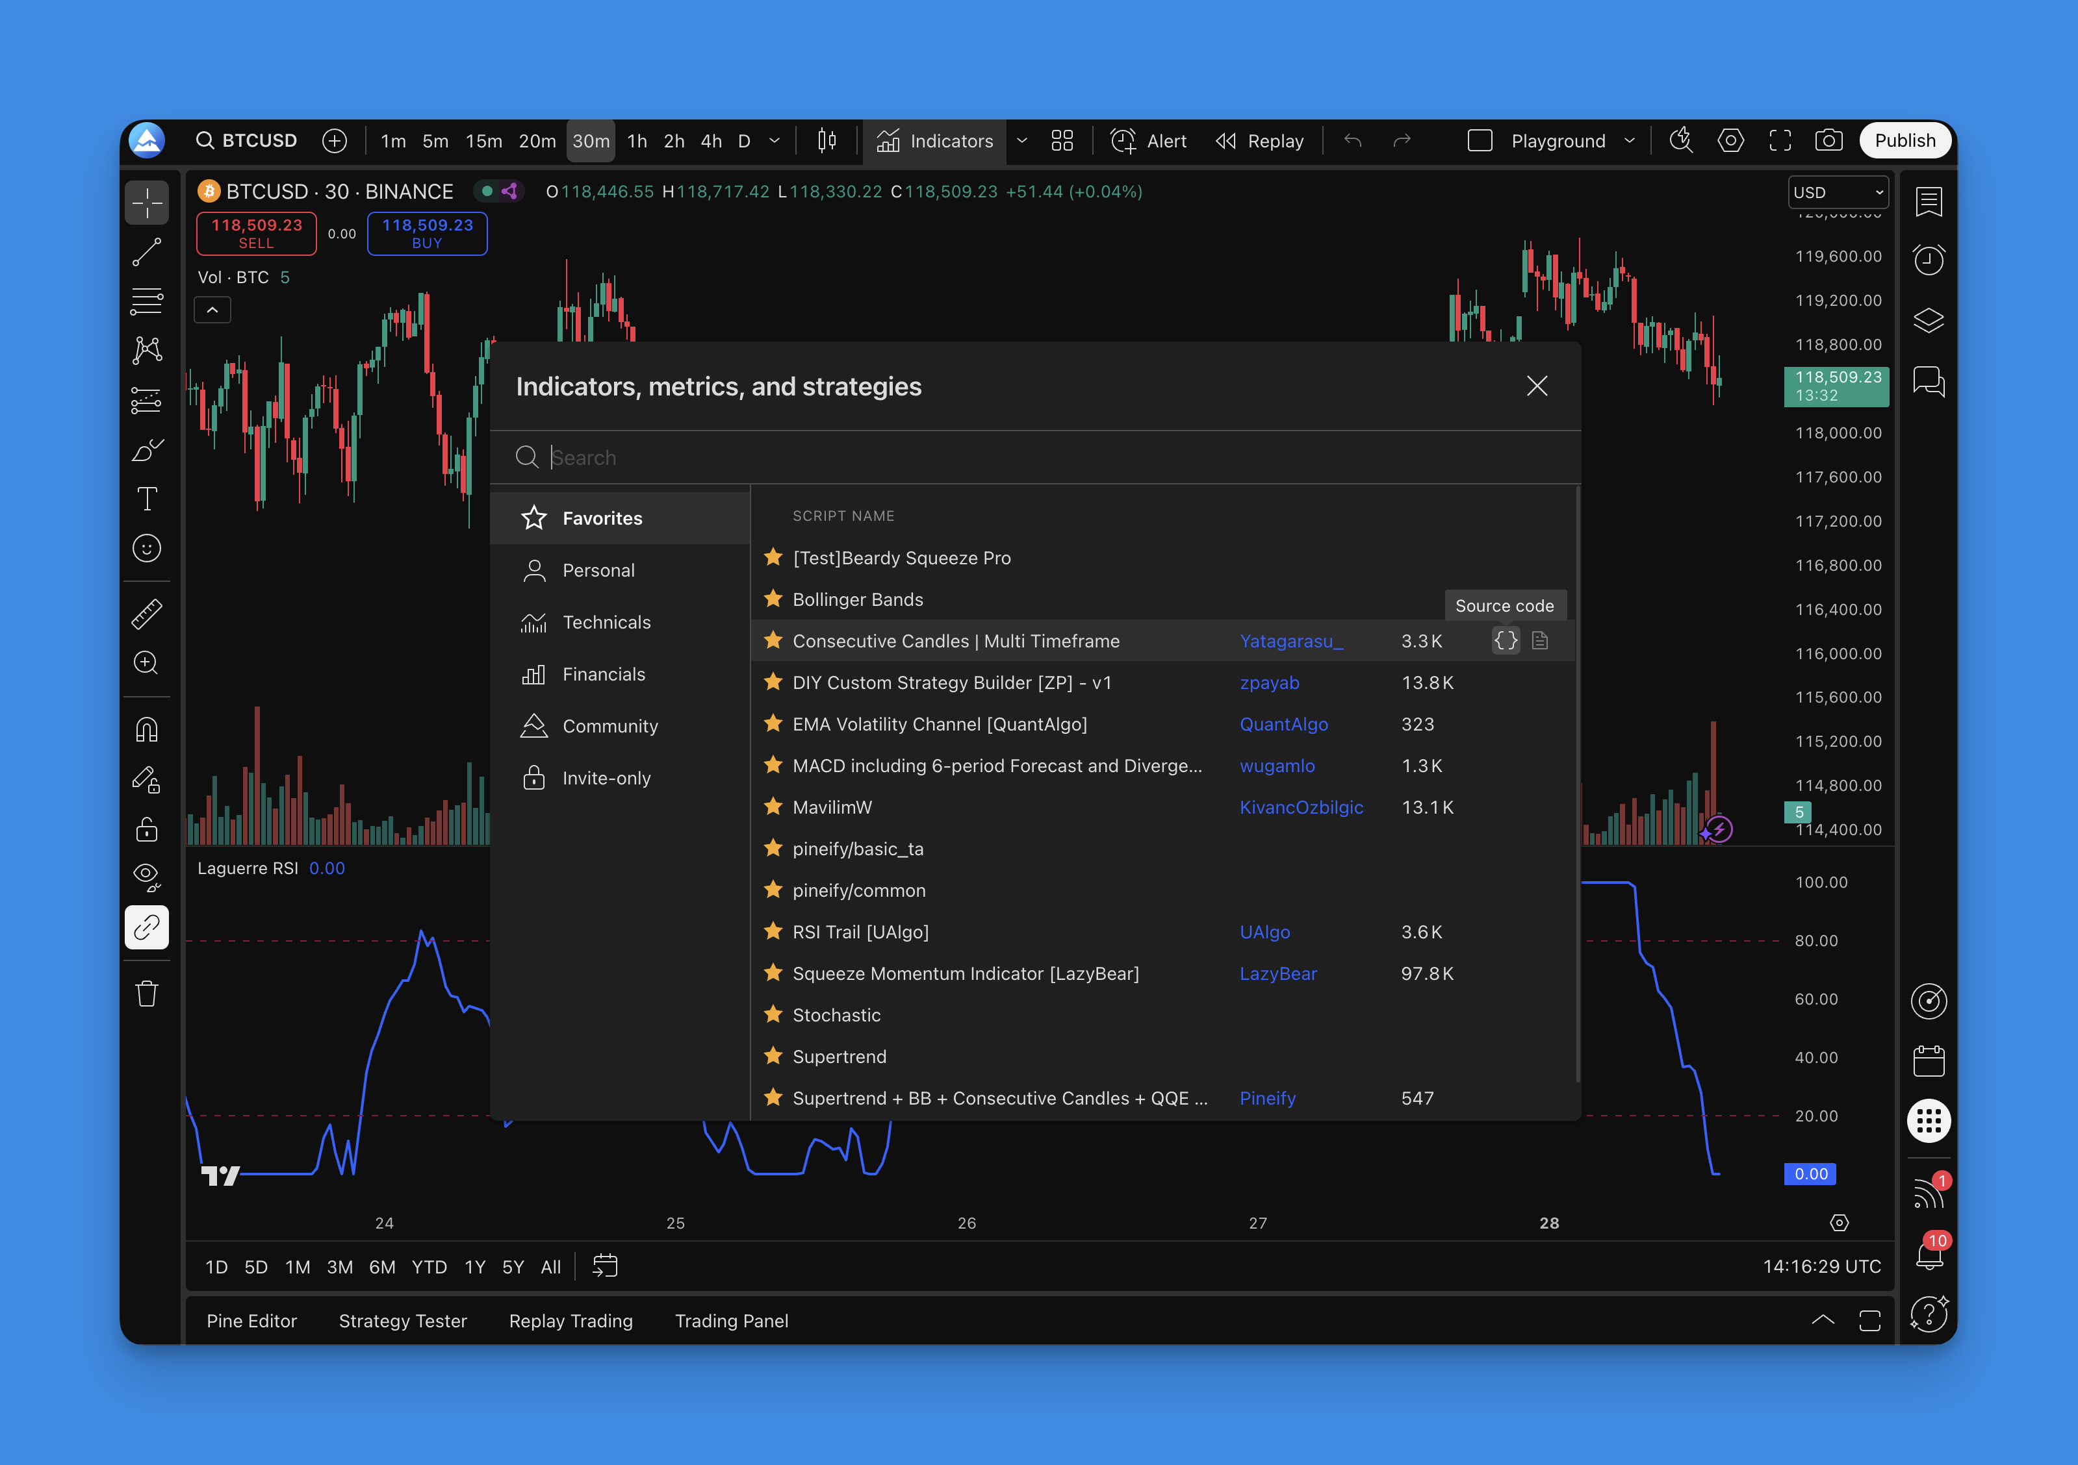Toggle fullscreen mode
This screenshot has width=2078, height=1465.
coord(1779,141)
